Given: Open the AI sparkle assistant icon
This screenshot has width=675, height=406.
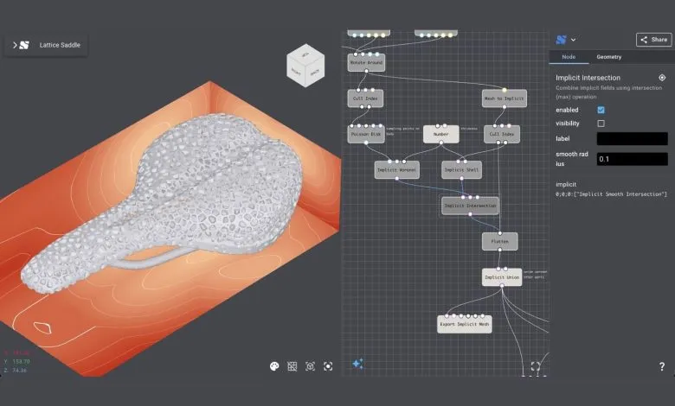Looking at the screenshot, I should point(357,364).
